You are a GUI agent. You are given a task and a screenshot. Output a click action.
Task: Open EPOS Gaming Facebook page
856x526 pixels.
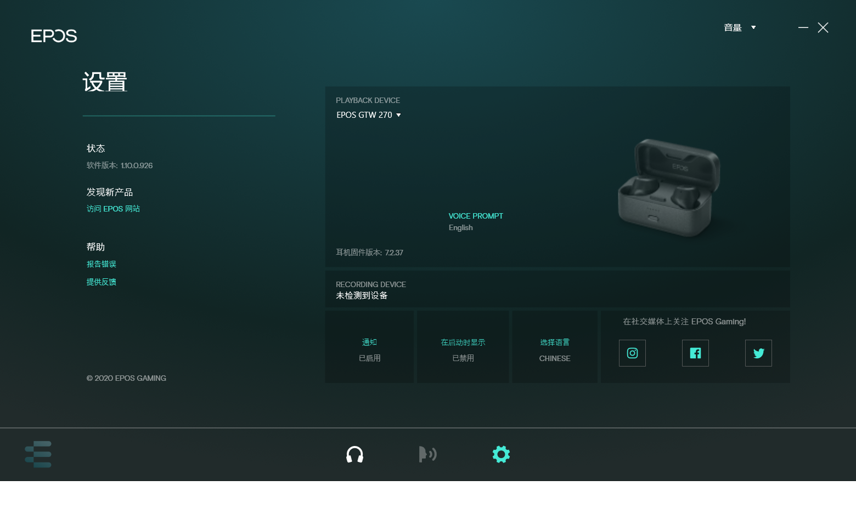695,353
